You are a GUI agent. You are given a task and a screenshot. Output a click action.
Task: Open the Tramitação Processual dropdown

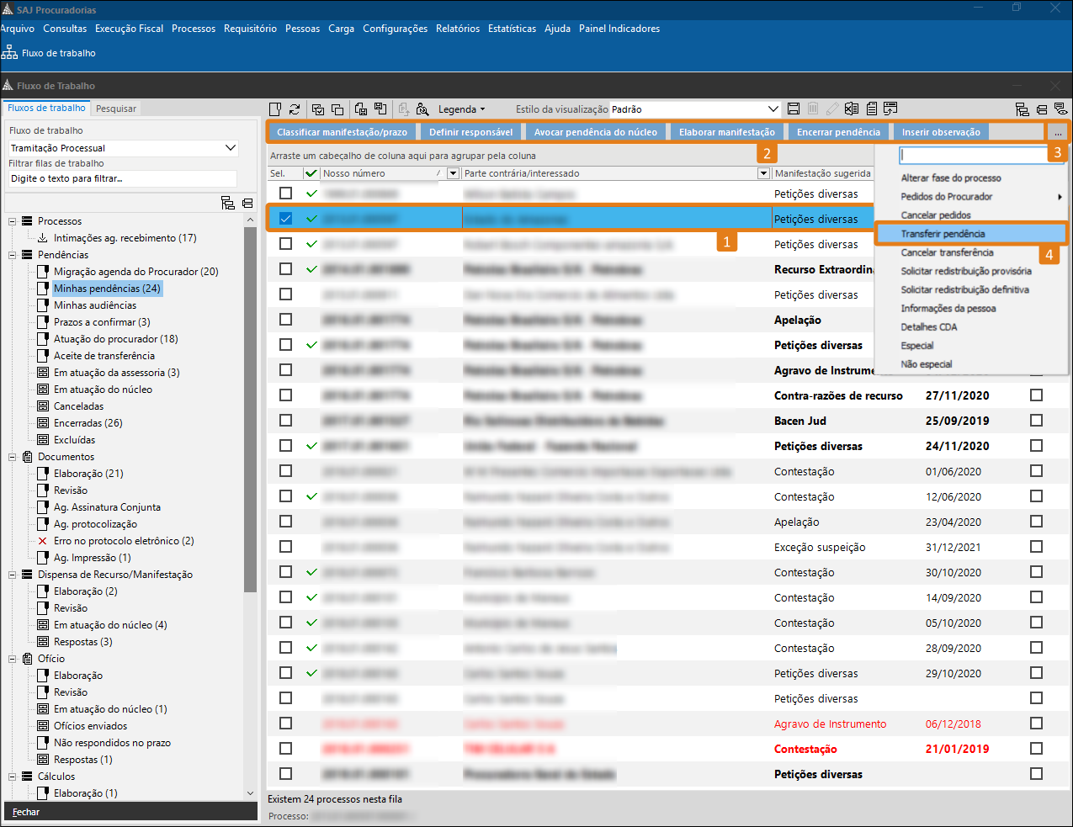[230, 148]
